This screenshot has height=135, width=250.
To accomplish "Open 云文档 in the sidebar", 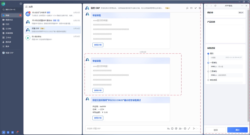I will tap(11, 29).
